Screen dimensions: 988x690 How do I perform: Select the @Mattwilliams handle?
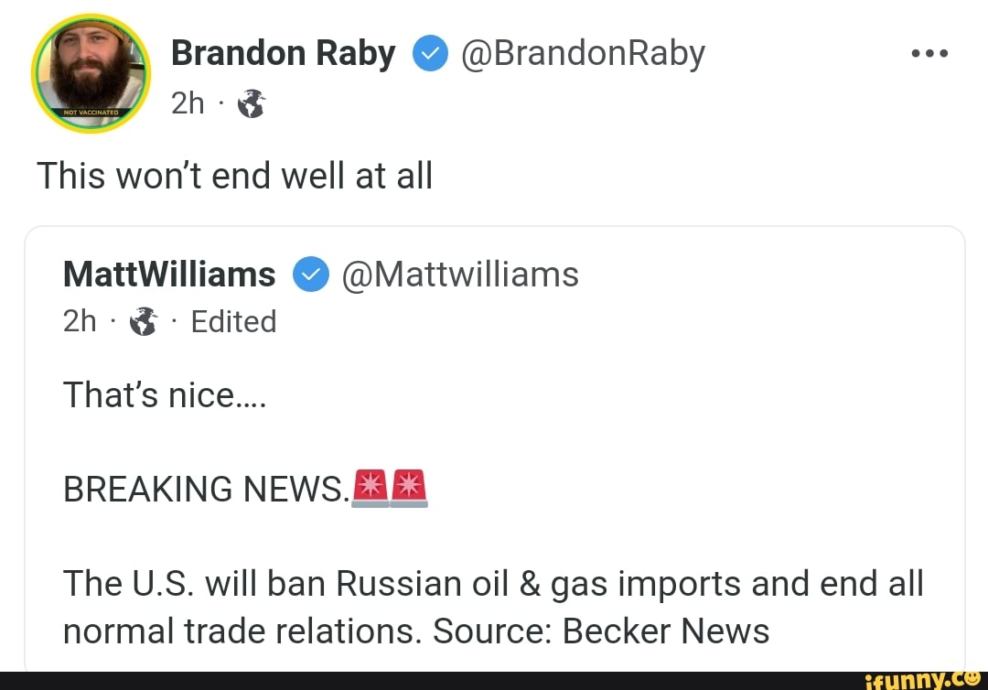click(x=460, y=274)
